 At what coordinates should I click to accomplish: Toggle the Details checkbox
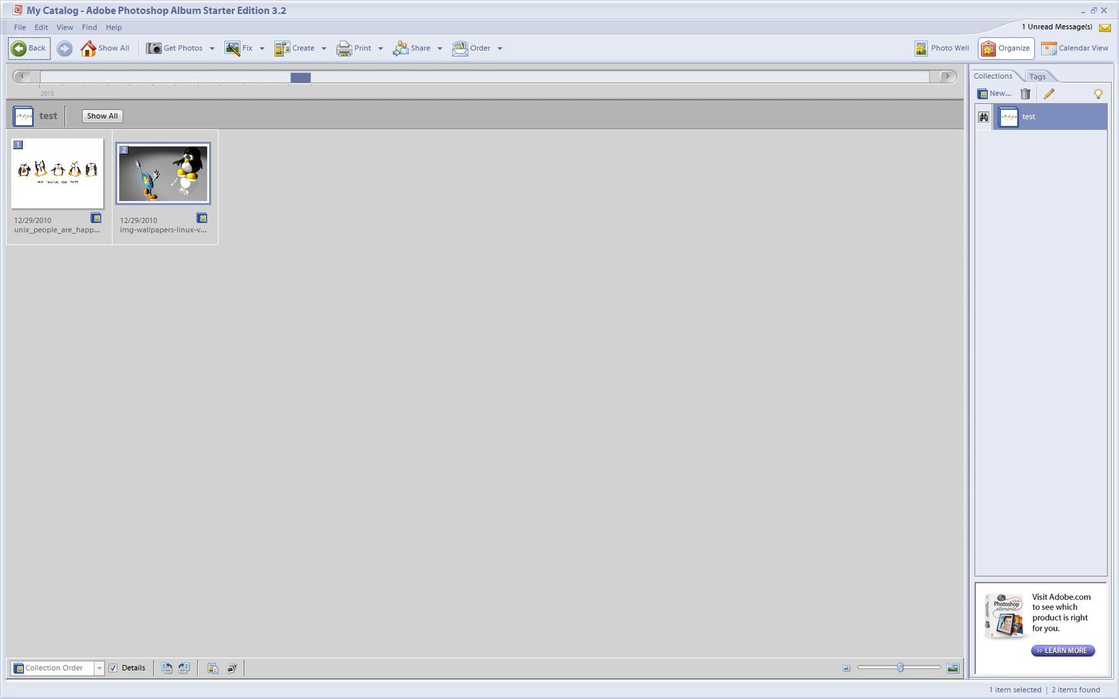113,668
